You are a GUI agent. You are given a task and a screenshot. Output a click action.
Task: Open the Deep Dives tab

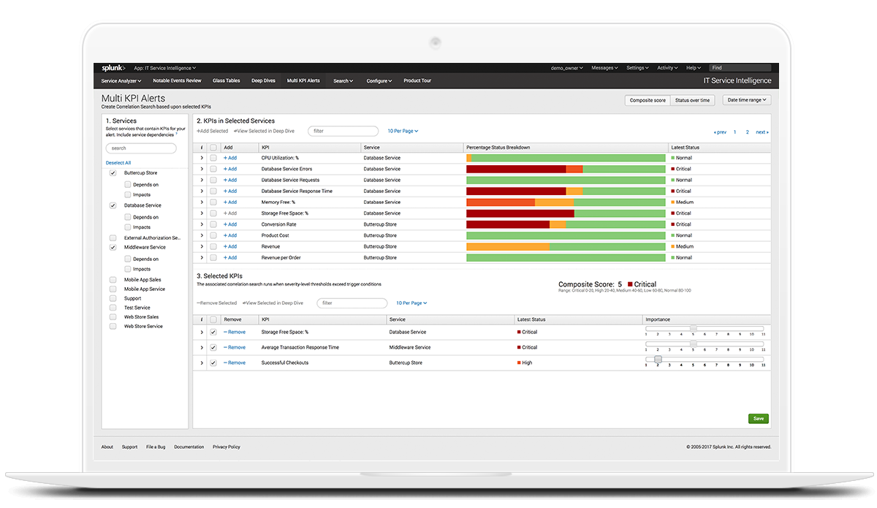point(263,81)
